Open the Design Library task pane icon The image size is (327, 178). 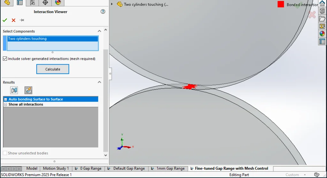pyautogui.click(x=322, y=11)
